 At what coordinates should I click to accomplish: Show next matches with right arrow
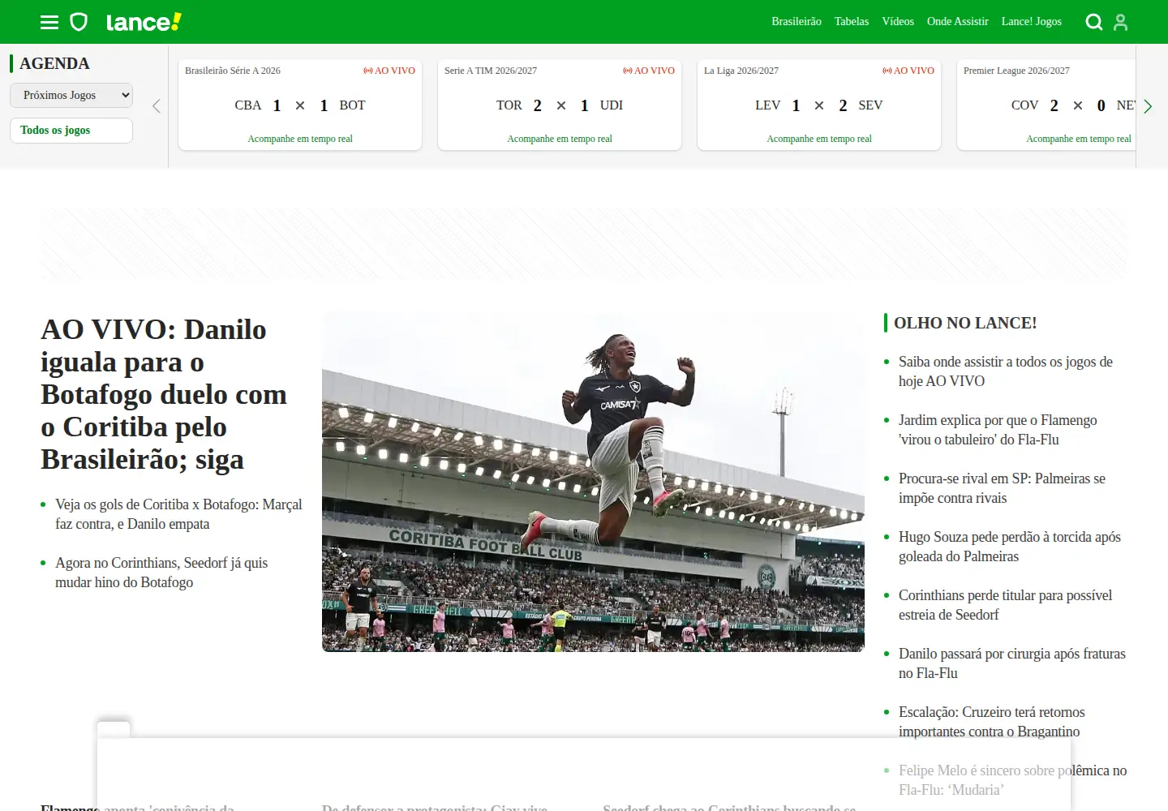[x=1148, y=106]
